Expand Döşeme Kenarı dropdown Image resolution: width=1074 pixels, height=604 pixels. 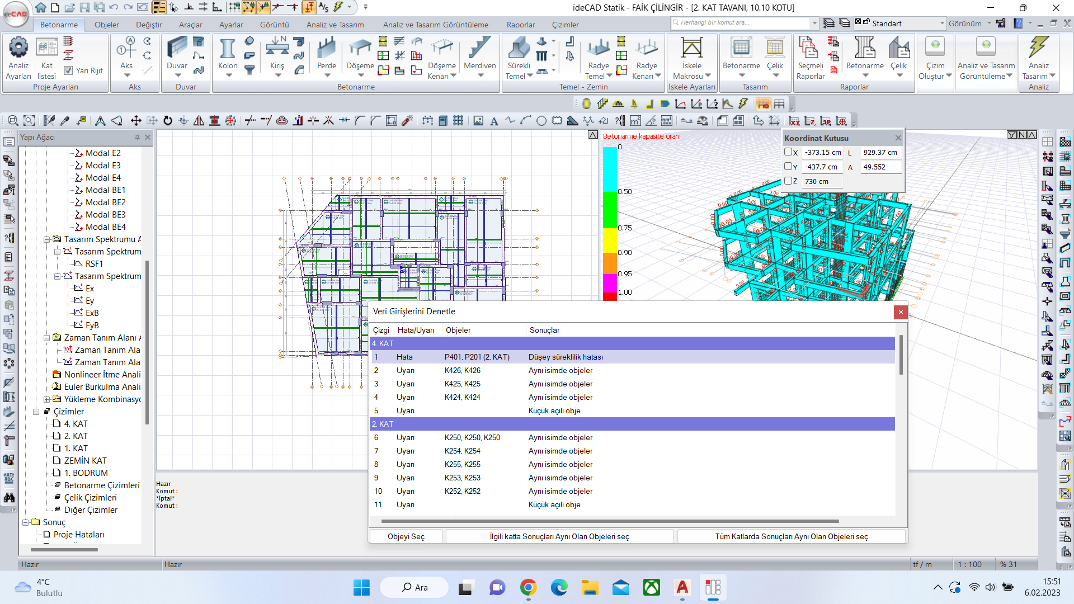point(454,76)
